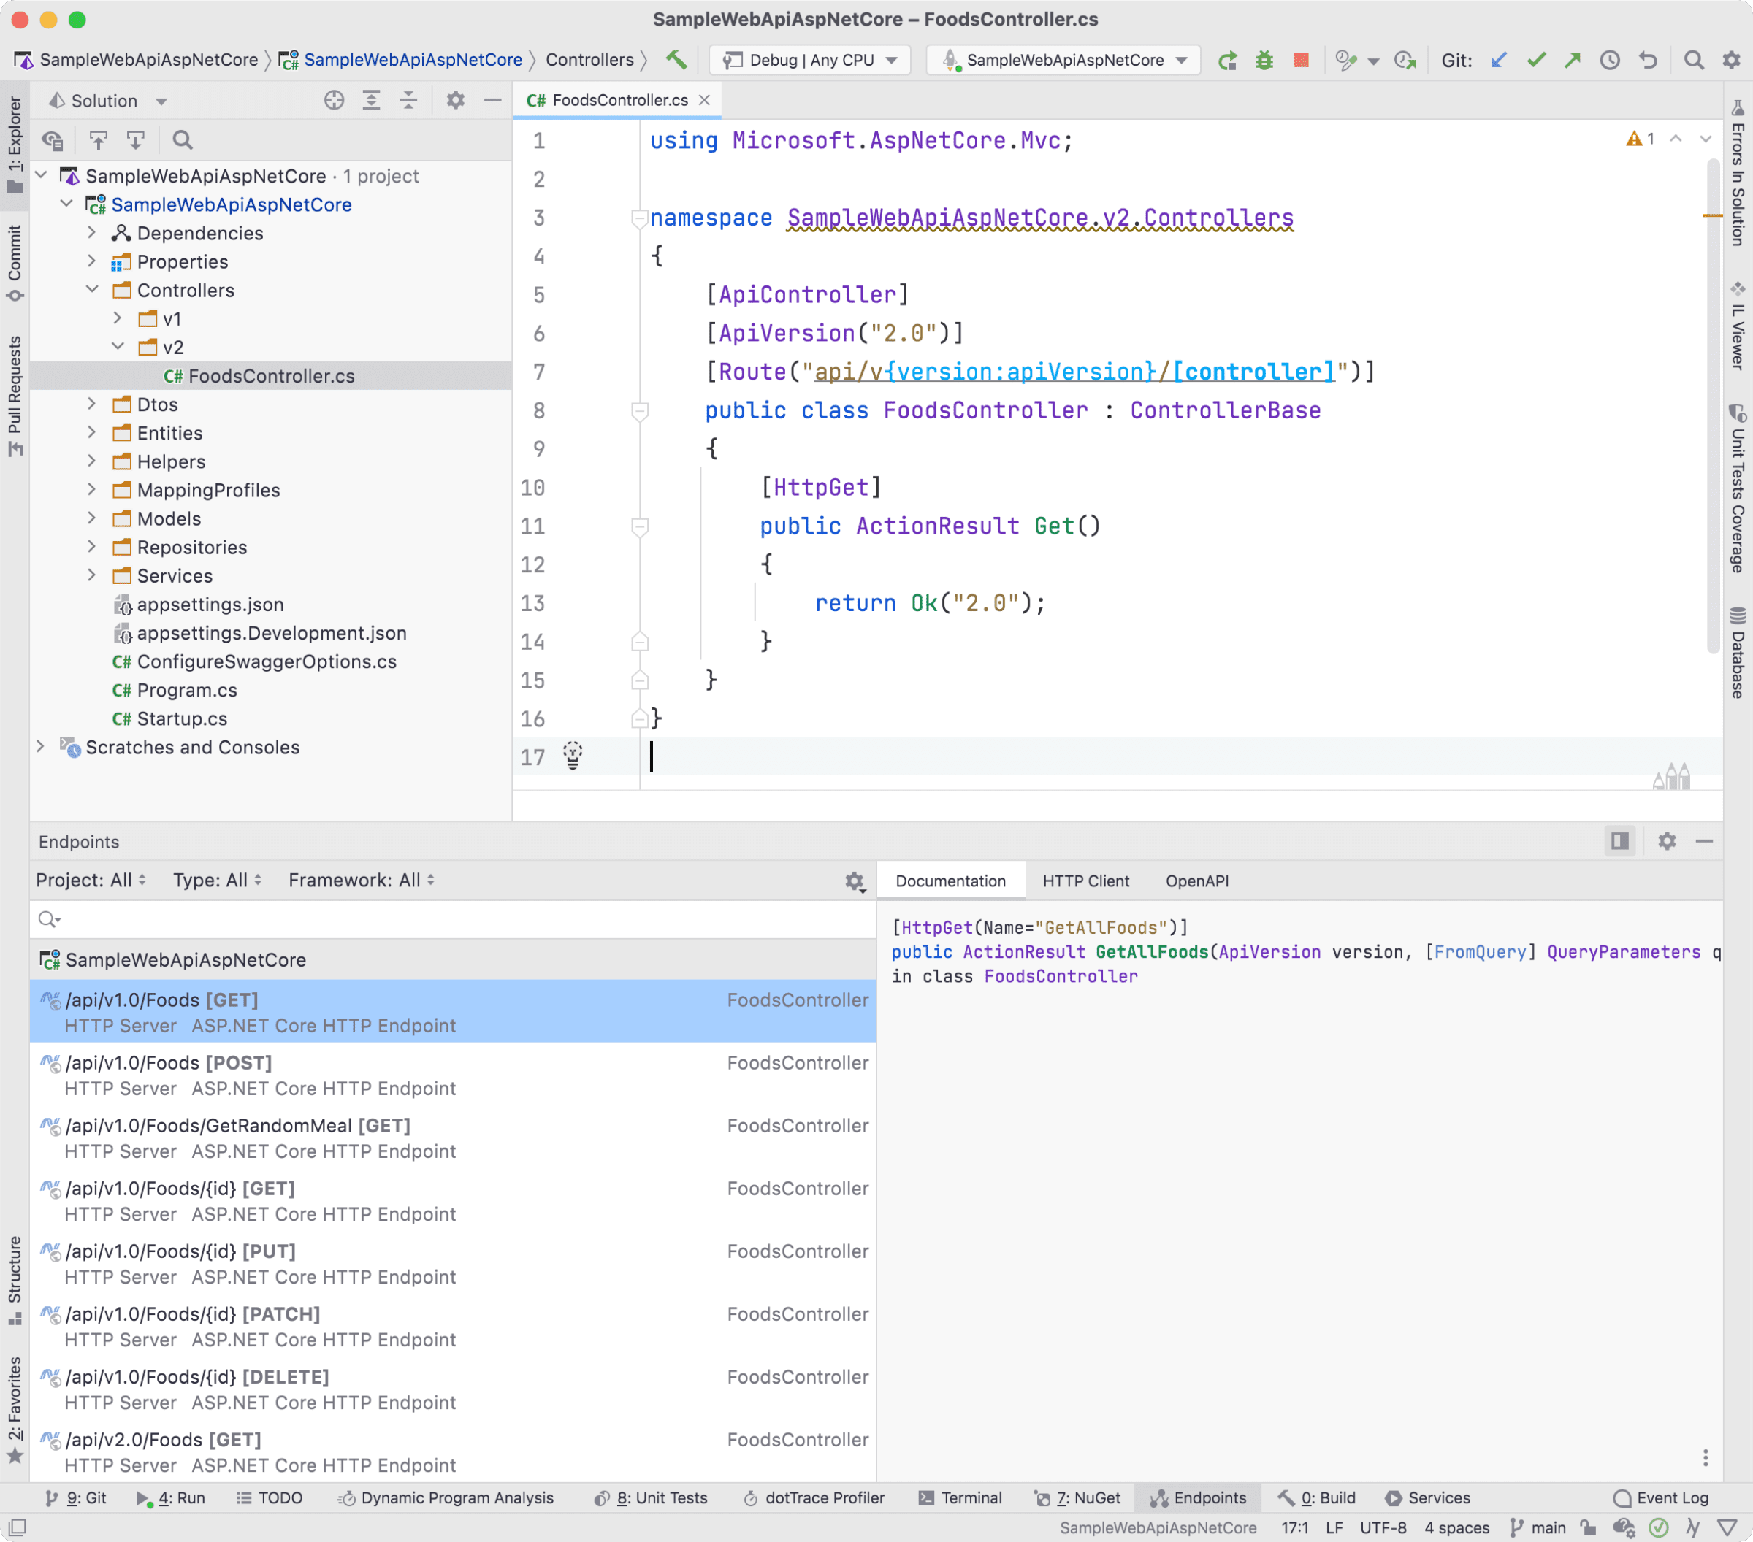Open the Debug | Any CPU configuration dropdown
Screen dimensions: 1753x1542
(x=811, y=60)
